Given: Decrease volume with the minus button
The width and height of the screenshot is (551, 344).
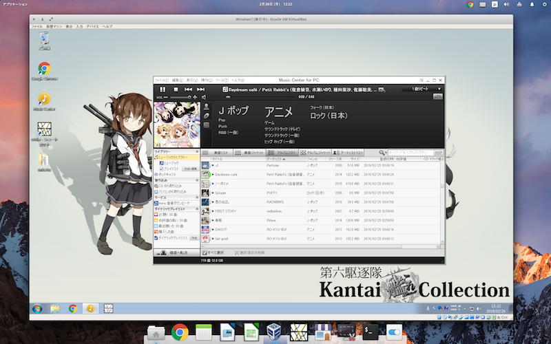Looking at the screenshot, I should pos(165,97).
